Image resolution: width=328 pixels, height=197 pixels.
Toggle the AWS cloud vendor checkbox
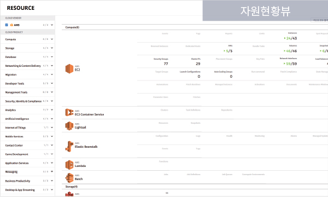click(7, 25)
